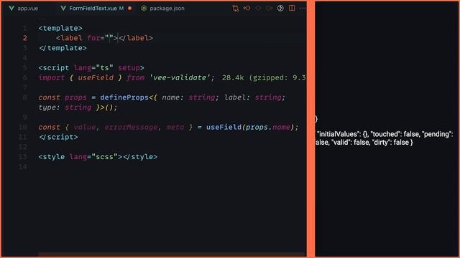This screenshot has width=460, height=258.
Task: Switch to the FormFieldText.vue tab
Action: pos(93,9)
